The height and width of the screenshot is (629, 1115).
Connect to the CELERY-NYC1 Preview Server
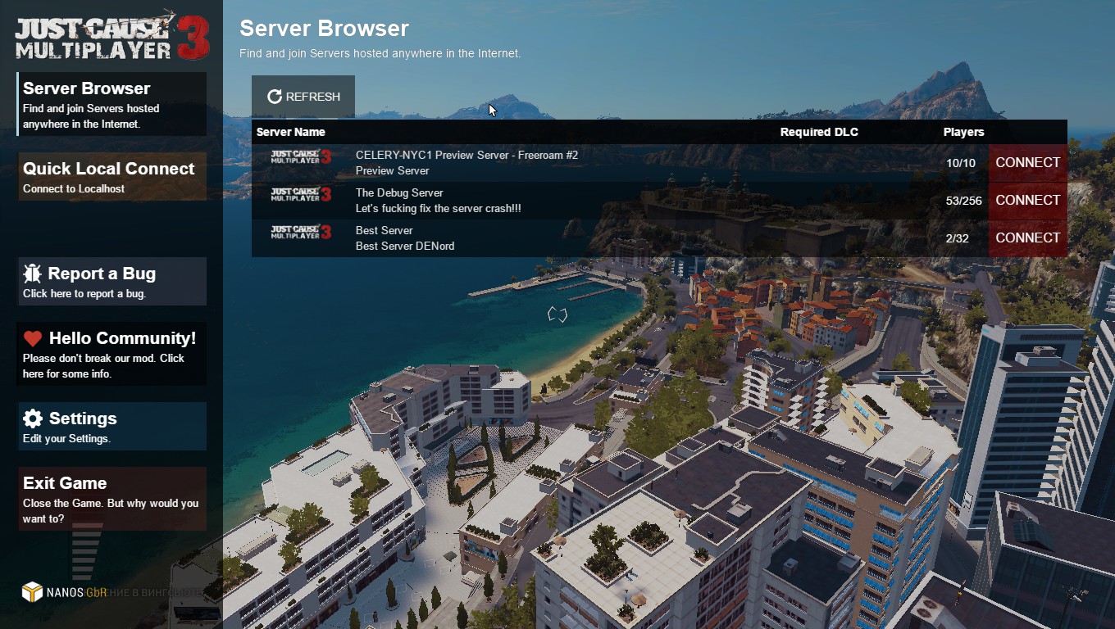coord(1028,163)
